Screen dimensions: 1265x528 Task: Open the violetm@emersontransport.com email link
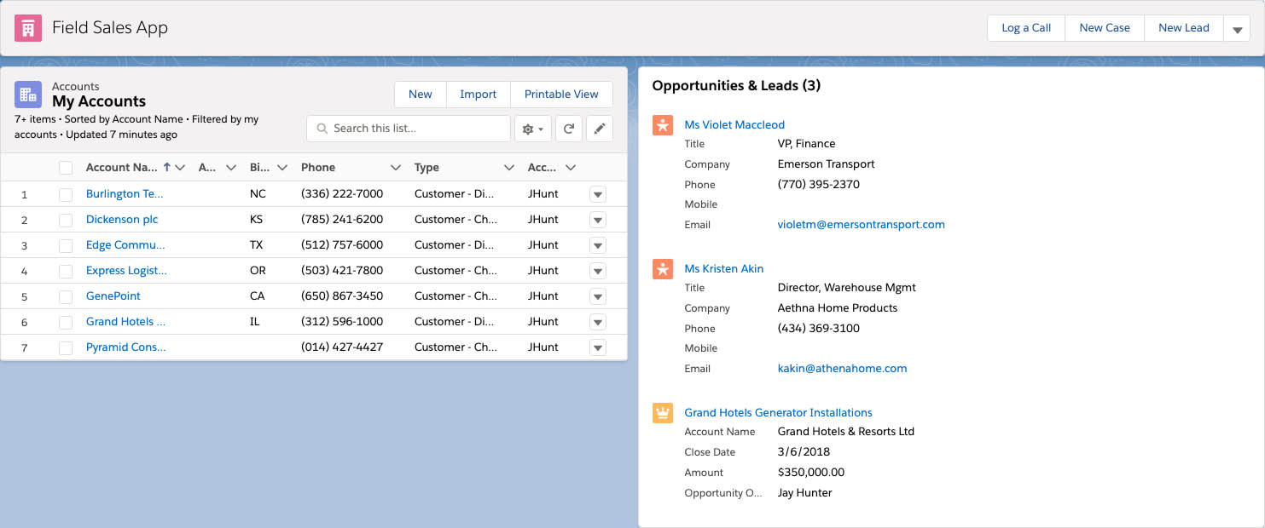[862, 225]
